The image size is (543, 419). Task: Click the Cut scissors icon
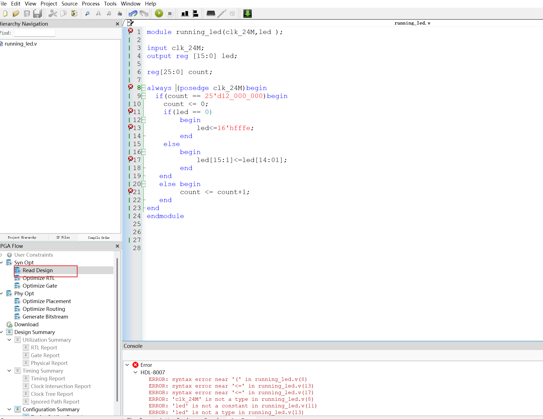52,13
